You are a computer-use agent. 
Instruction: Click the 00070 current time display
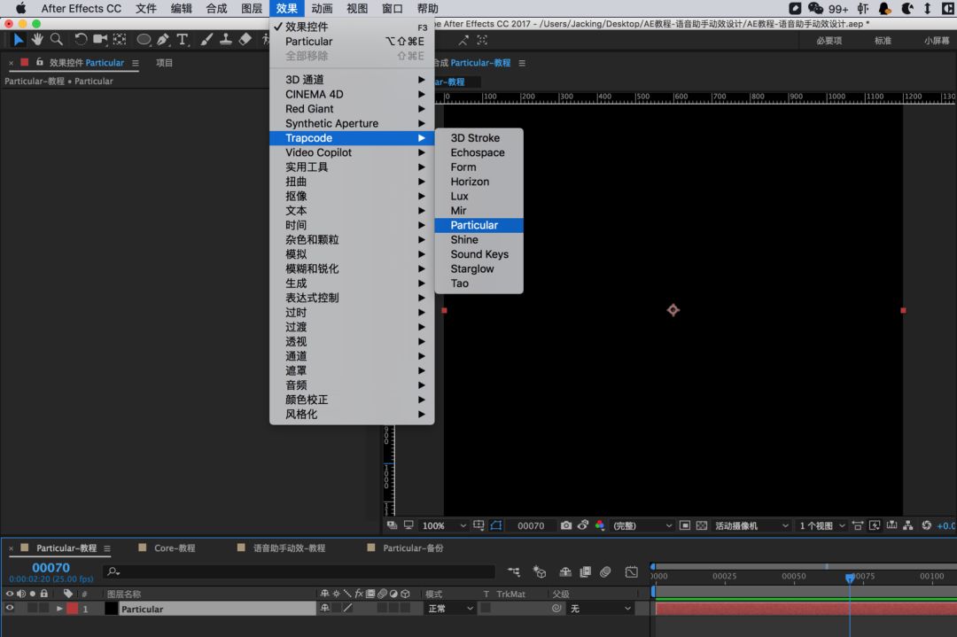[x=51, y=567]
